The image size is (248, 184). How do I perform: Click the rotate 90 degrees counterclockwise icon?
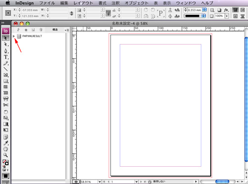tap(153, 10)
